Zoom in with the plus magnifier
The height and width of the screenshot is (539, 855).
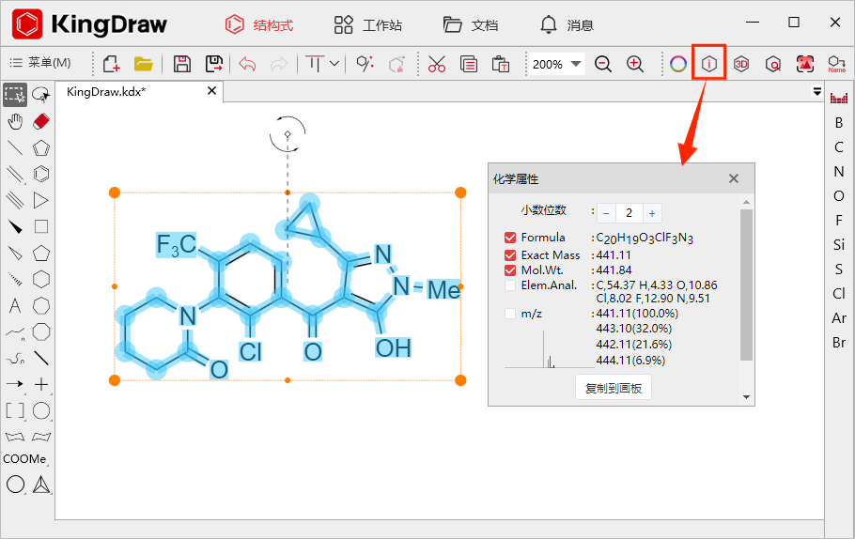click(635, 64)
